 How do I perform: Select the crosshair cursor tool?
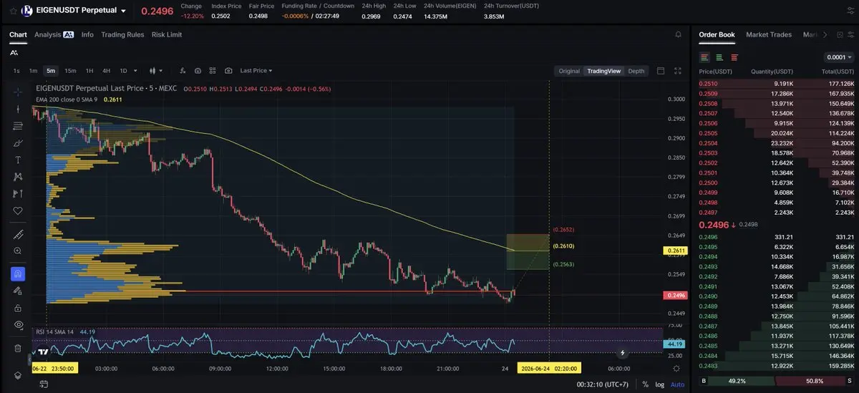[18, 92]
